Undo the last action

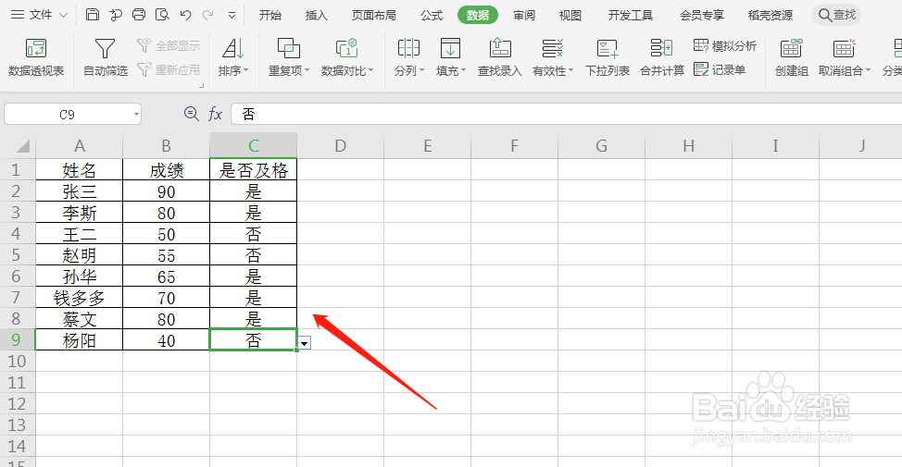[x=185, y=15]
